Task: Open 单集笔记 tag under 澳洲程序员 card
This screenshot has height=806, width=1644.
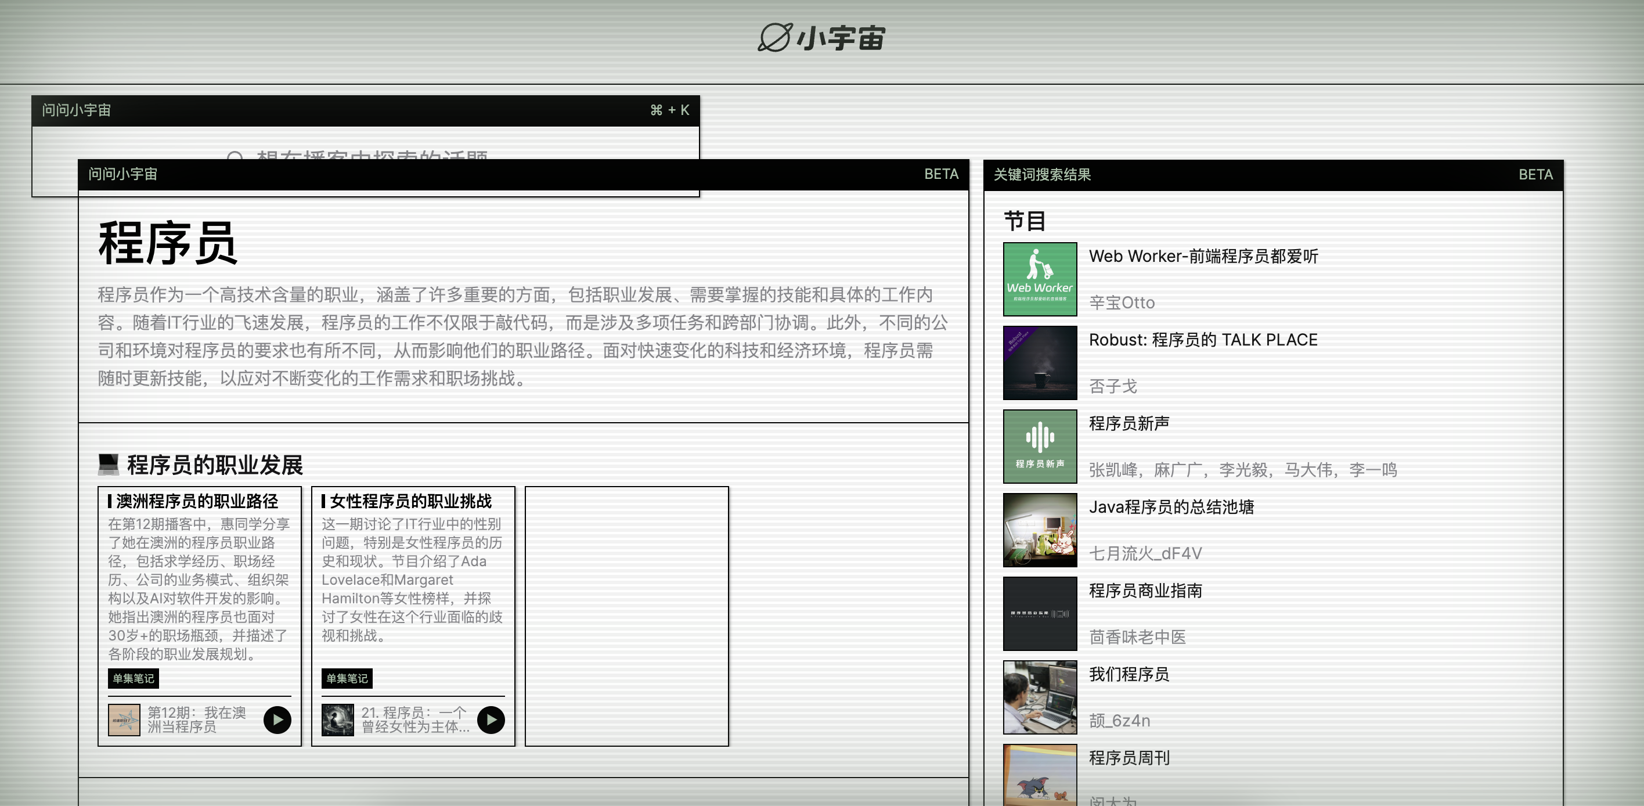Action: tap(134, 678)
